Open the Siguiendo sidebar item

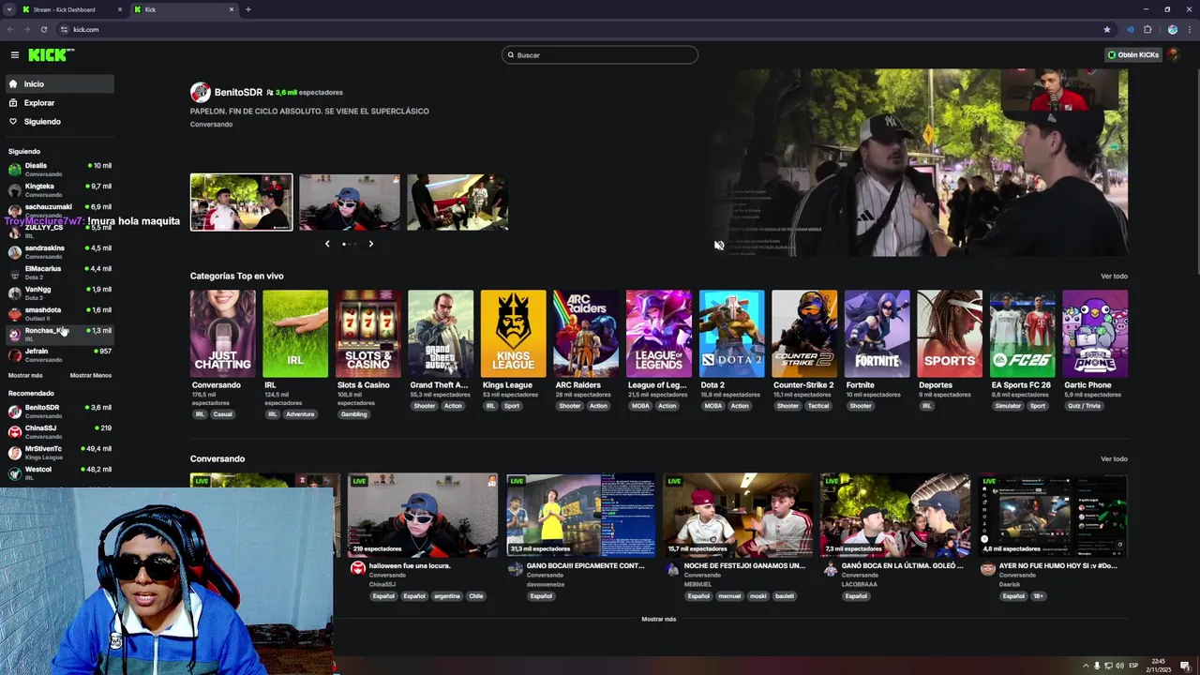coord(59,122)
